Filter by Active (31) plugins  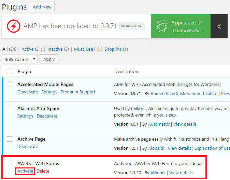32,49
